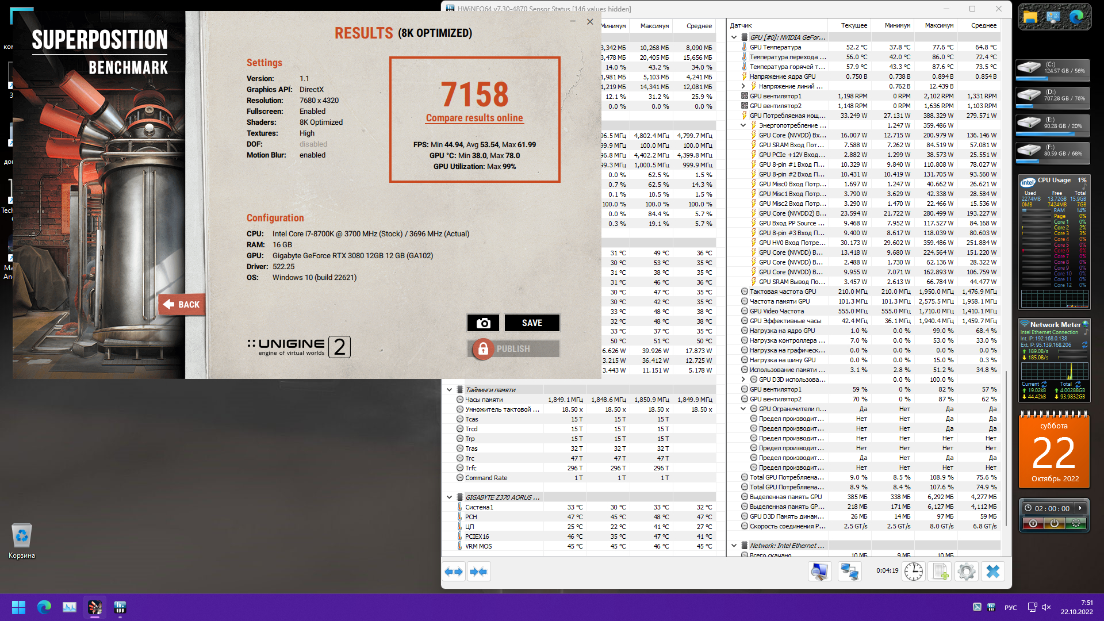Click the HWiNFO expand columns arrows icon
1104x621 pixels.
pos(454,572)
